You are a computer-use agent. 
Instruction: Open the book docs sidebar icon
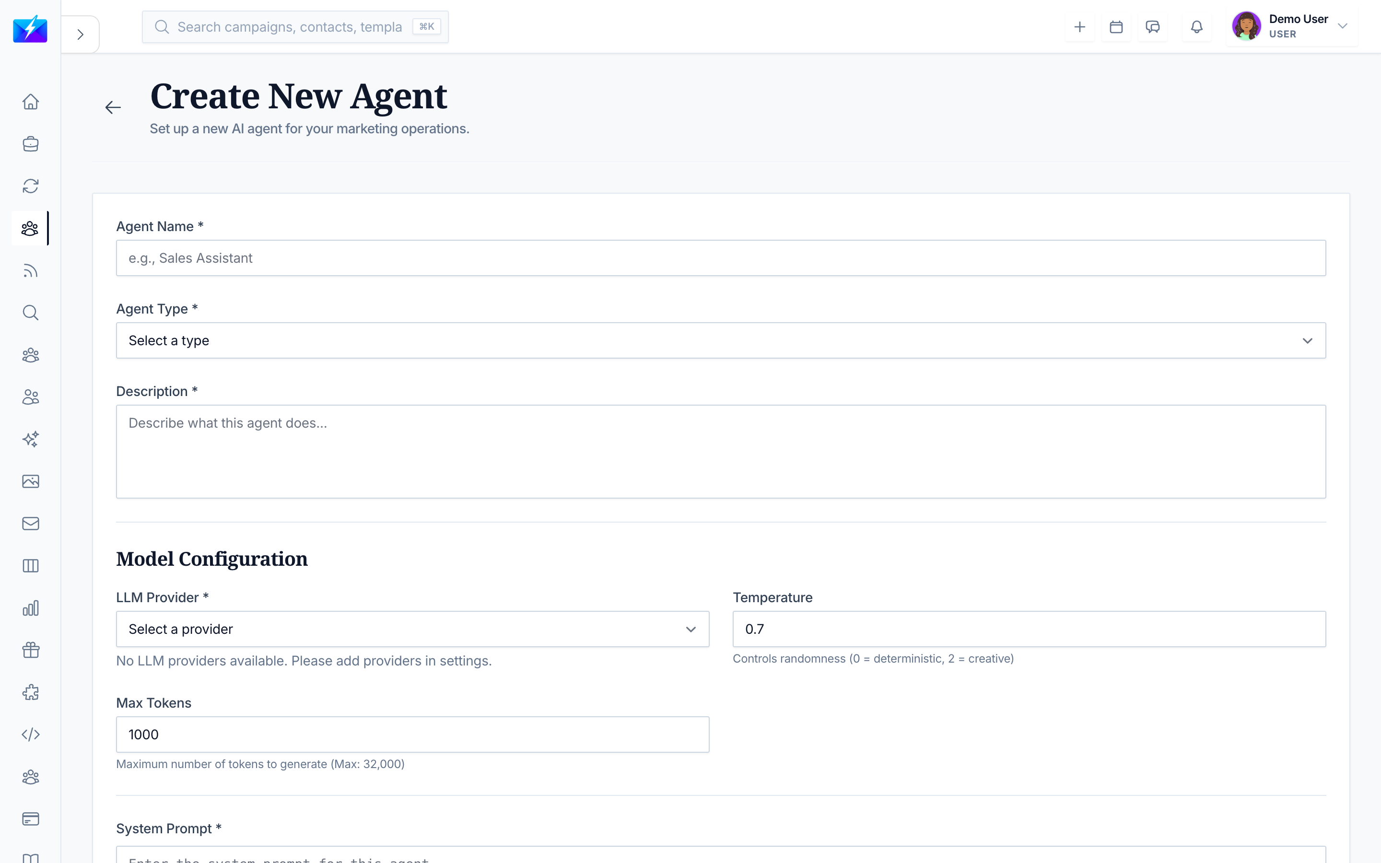(x=30, y=857)
